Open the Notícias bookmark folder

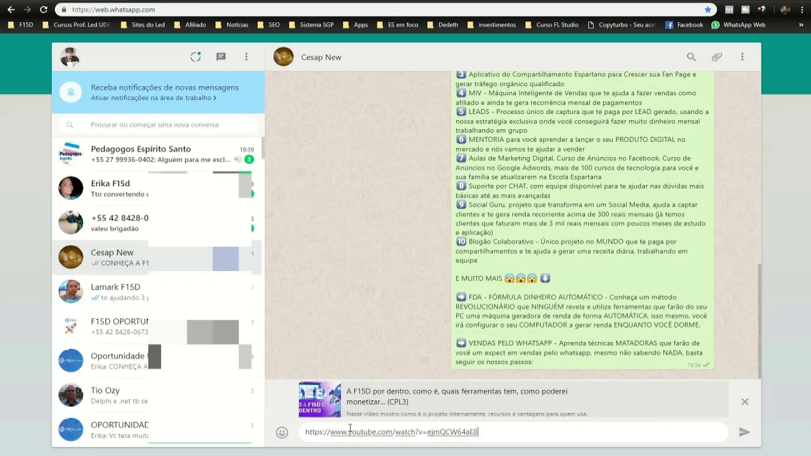(231, 25)
